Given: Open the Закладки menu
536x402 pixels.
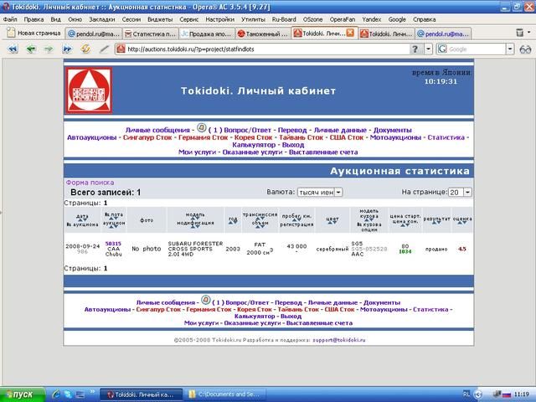Looking at the screenshot, I should click(x=102, y=19).
